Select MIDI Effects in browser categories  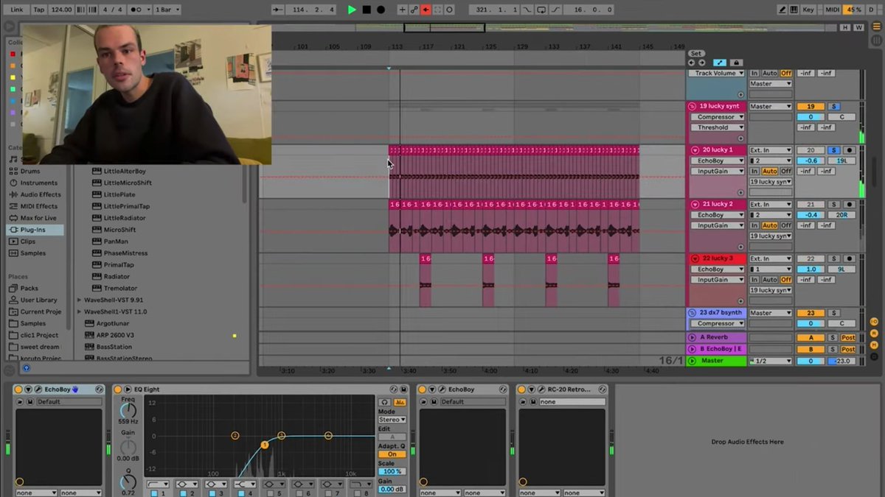pos(38,206)
